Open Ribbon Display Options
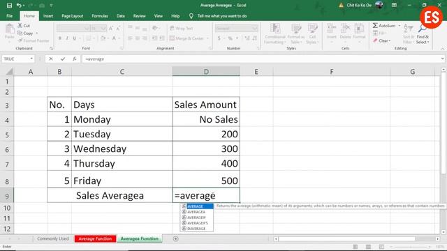Screen dimensions: 447x251 pos(394,5)
